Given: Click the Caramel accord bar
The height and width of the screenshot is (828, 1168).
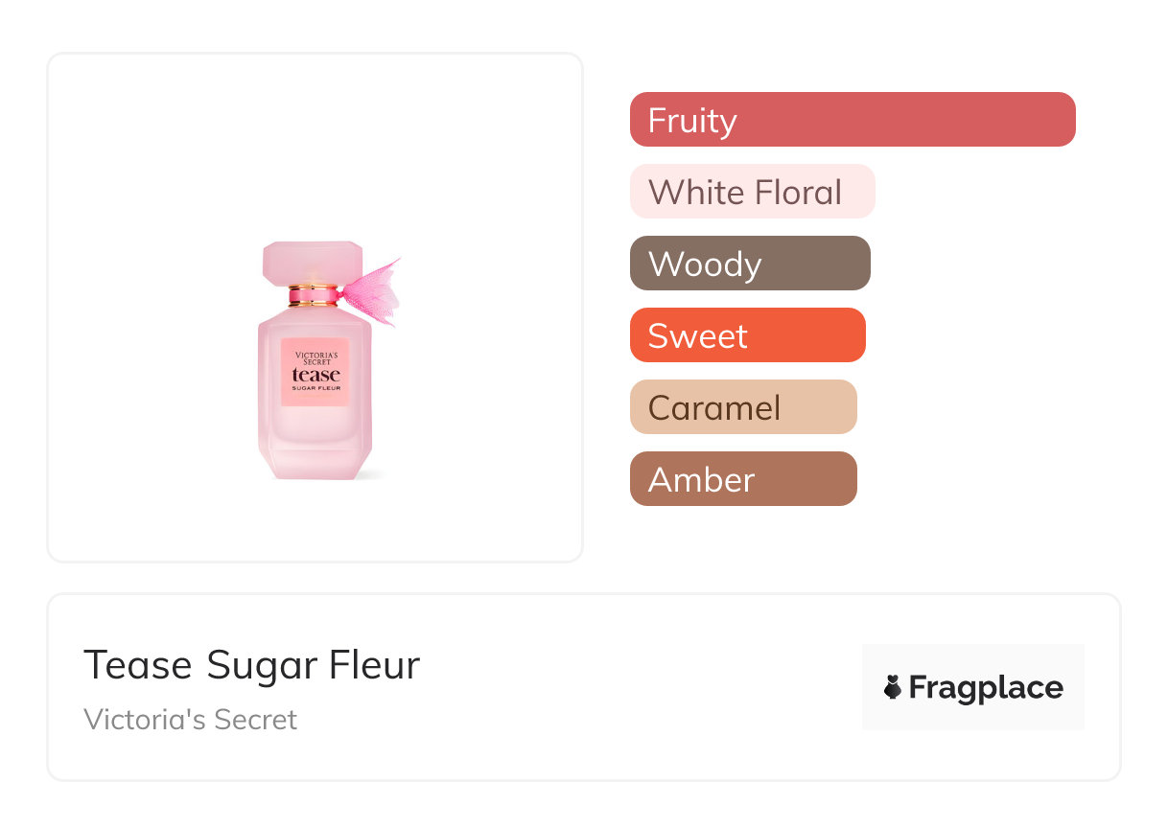Looking at the screenshot, I should 742,407.
